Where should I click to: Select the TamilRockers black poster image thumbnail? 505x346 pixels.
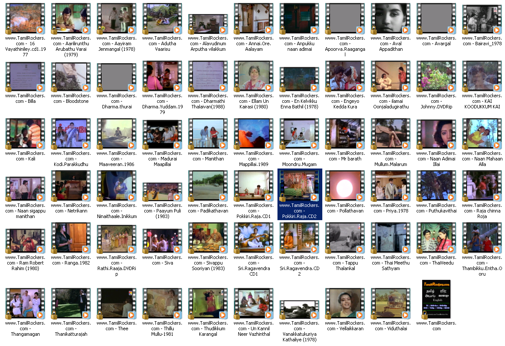click(436, 299)
